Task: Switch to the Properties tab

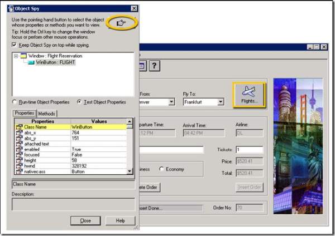Action: [25, 113]
